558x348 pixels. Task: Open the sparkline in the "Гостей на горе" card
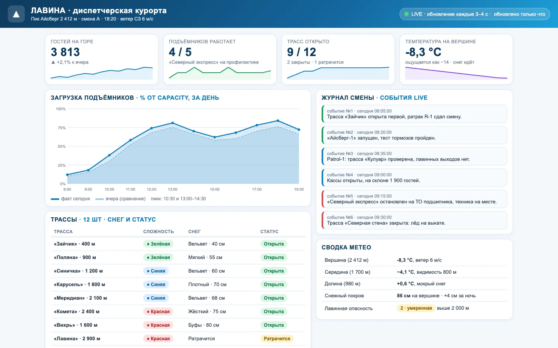102,73
